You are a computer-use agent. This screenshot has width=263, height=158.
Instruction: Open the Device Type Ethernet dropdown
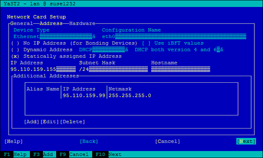54,36
